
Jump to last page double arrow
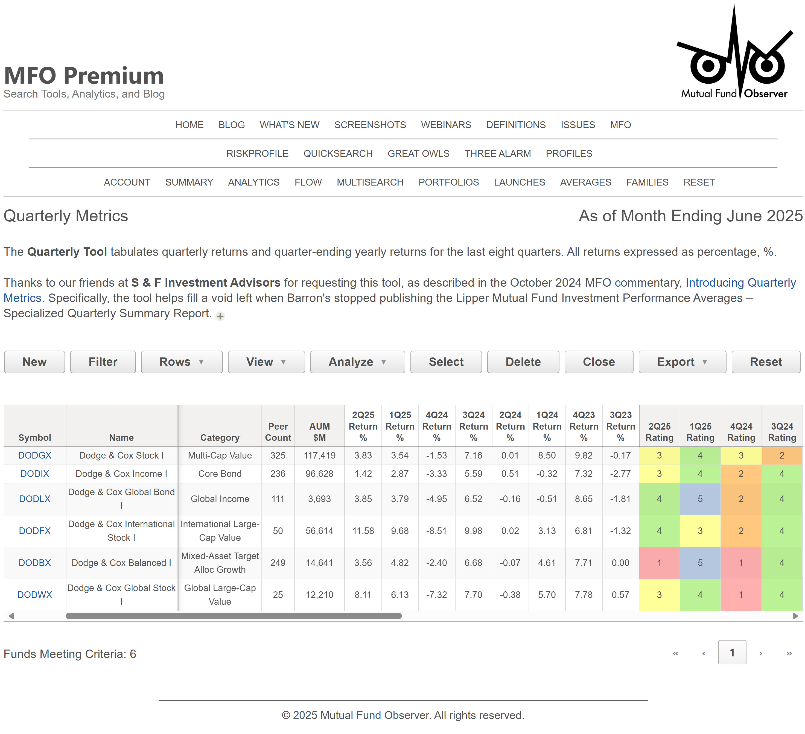click(x=789, y=653)
